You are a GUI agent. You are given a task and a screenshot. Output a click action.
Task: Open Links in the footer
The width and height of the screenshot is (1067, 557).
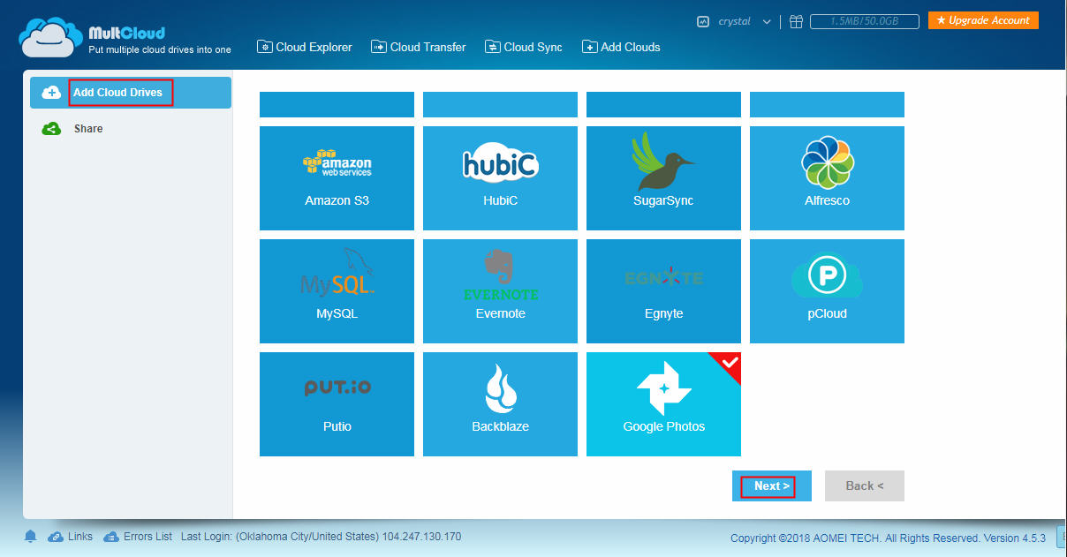(x=71, y=537)
